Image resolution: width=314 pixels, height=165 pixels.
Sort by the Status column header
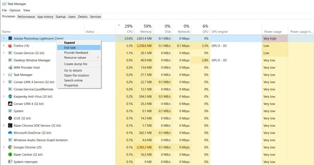click(x=100, y=29)
